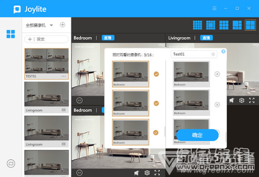Open settings gear for bottom Bedroom feed

point(147,173)
